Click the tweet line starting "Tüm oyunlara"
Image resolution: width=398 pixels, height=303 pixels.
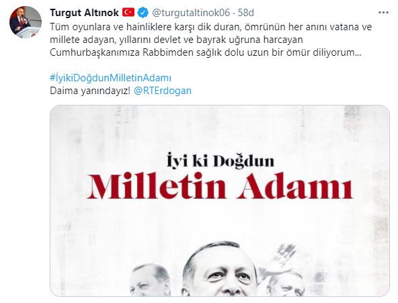coord(210,27)
